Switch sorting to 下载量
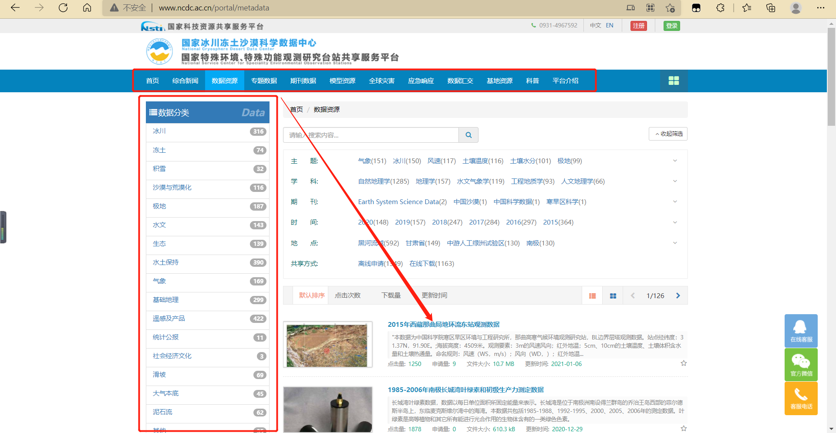836x433 pixels. 391,295
